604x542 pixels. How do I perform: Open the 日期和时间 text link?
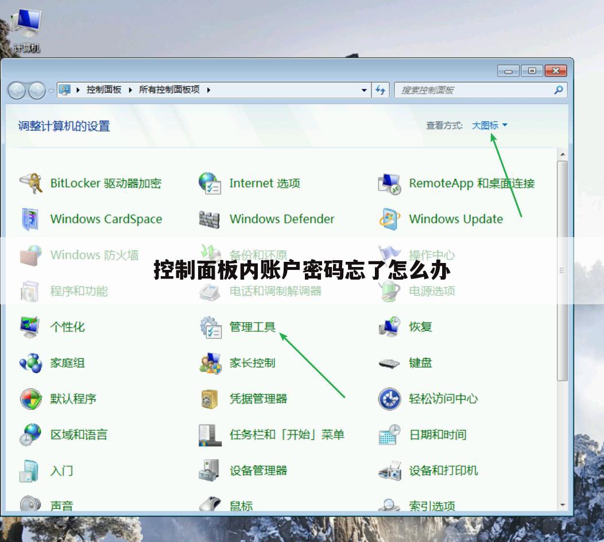click(437, 435)
